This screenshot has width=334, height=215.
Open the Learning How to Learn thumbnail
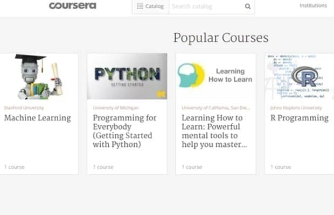pyautogui.click(x=216, y=76)
